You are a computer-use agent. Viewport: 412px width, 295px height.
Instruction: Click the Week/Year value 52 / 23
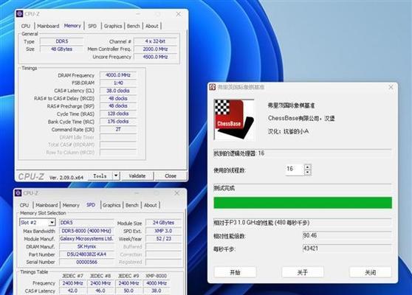163,239
